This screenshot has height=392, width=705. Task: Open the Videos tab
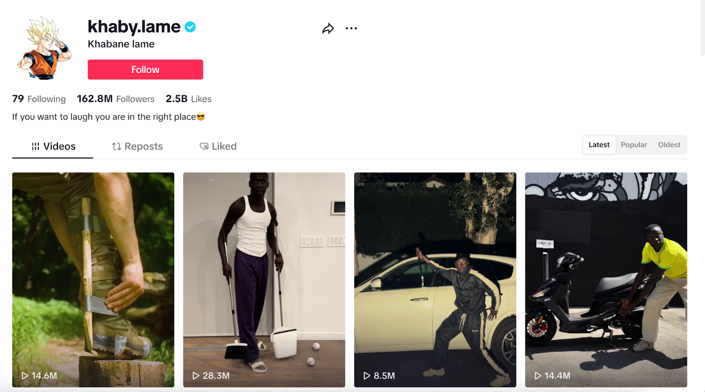click(53, 147)
